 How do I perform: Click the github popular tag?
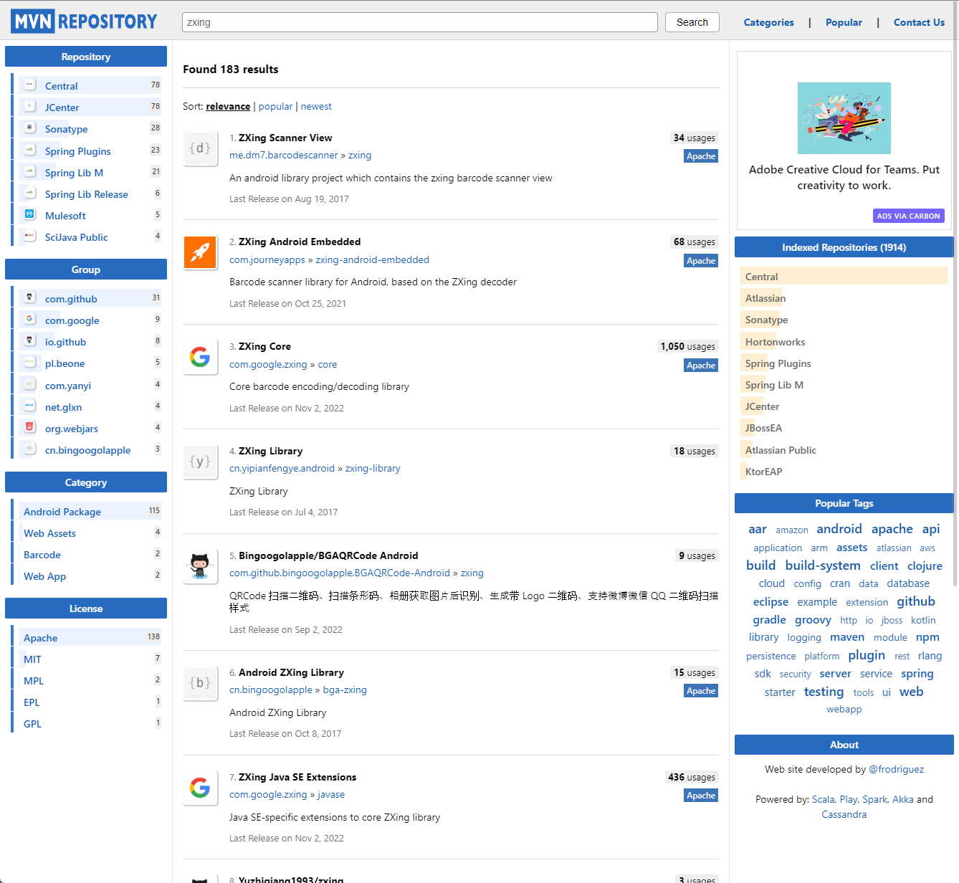(916, 601)
